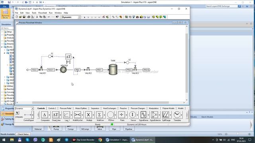The width and height of the screenshot is (255, 143).
Task: Open PIDIncr variants dropdown arrow
Action: point(116,115)
